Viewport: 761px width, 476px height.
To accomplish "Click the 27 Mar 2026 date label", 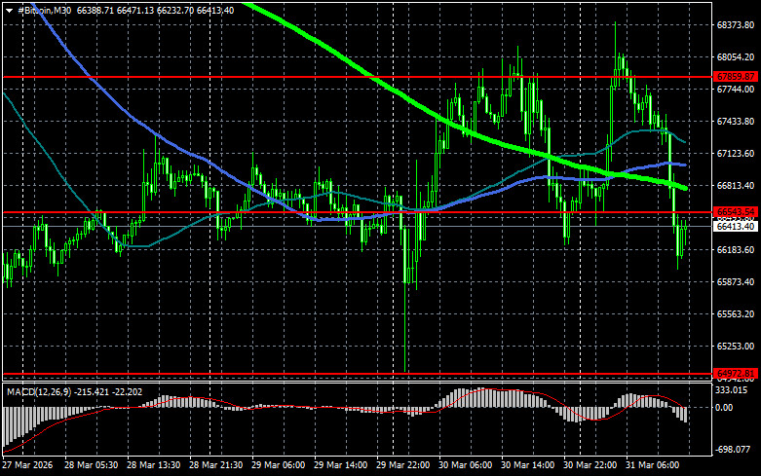I will pyautogui.click(x=27, y=465).
